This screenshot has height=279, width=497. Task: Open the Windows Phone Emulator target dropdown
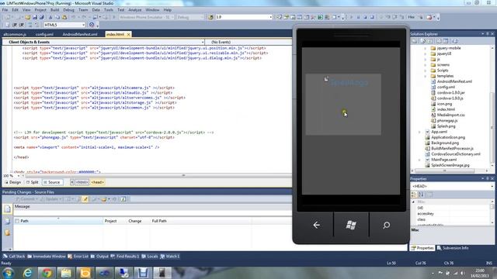pos(147,17)
